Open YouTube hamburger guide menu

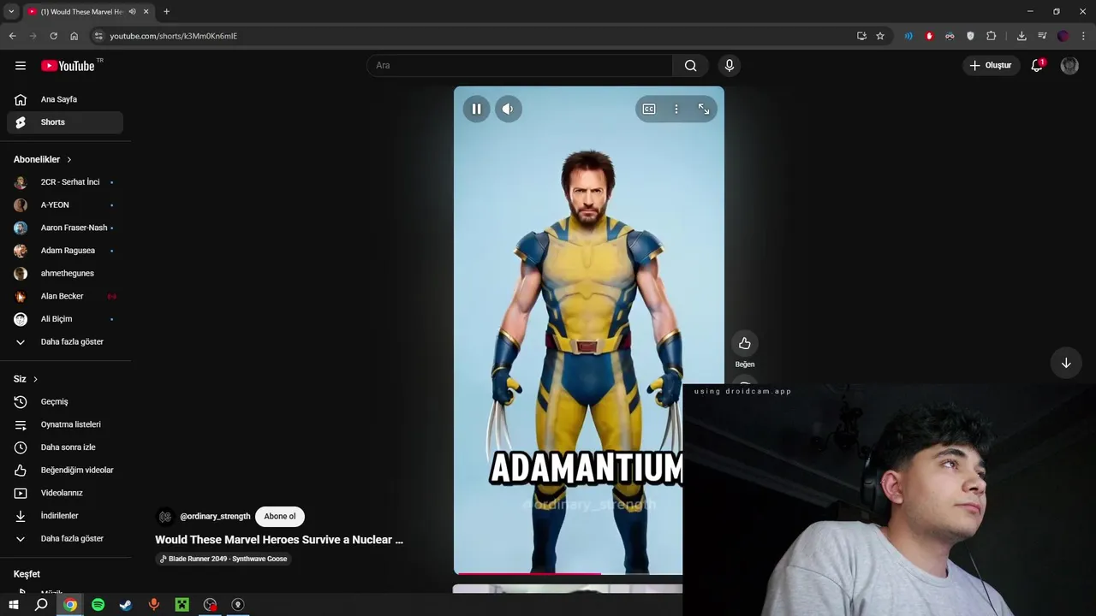pyautogui.click(x=21, y=66)
